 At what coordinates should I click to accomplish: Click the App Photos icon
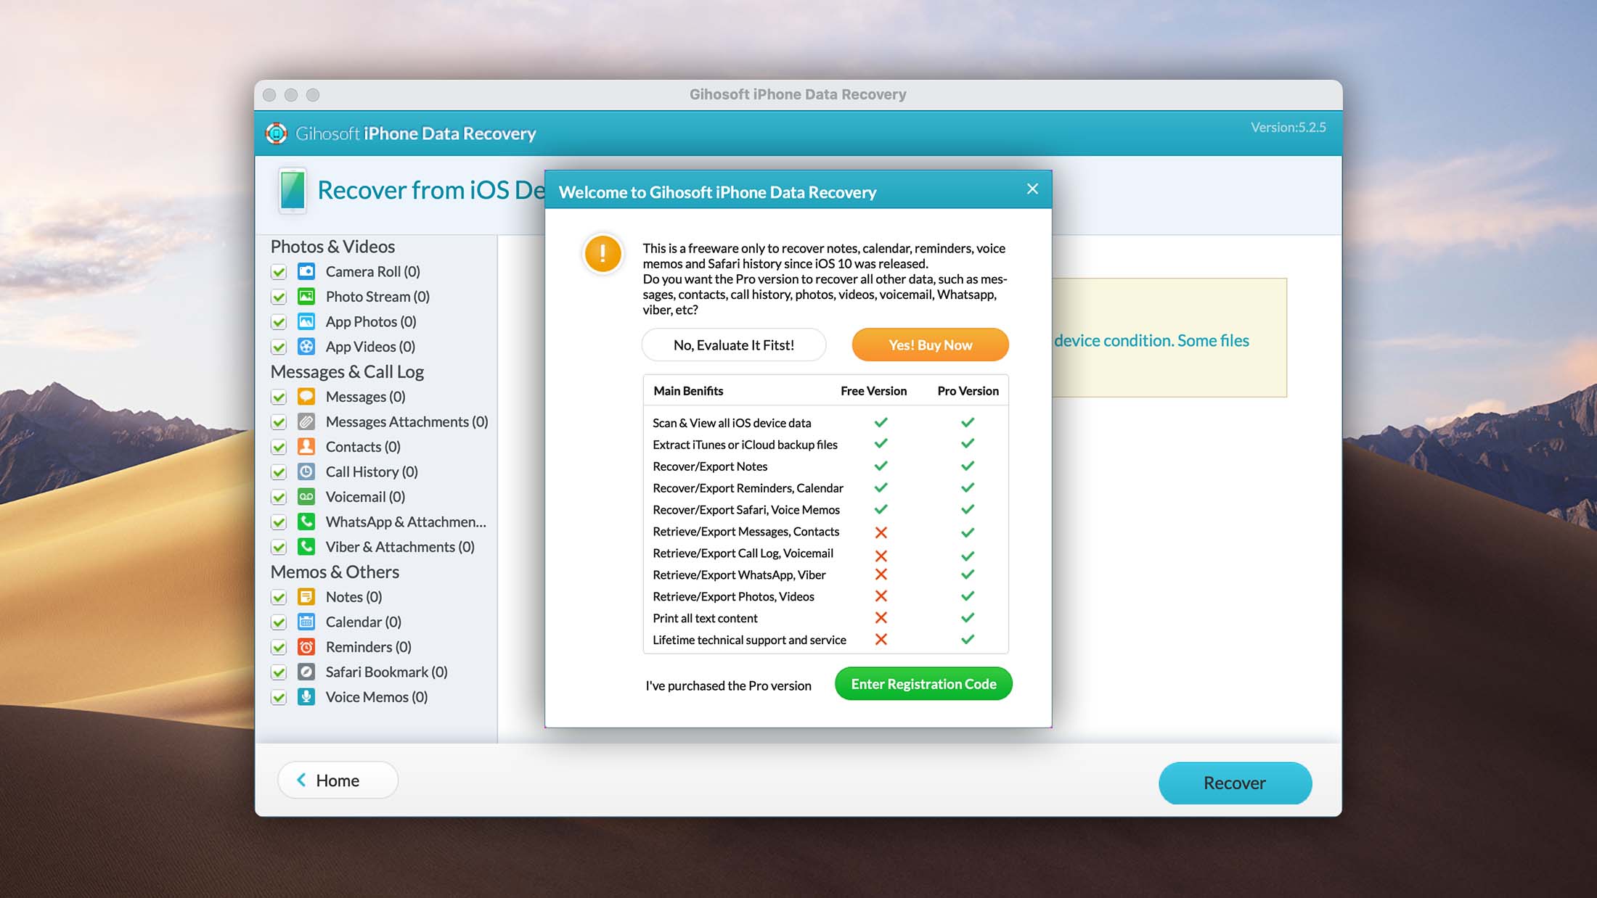(306, 321)
